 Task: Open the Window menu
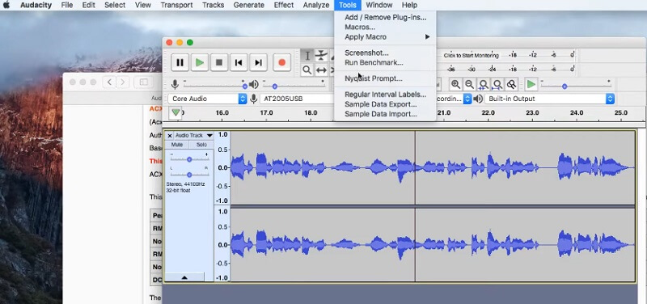[x=378, y=5]
